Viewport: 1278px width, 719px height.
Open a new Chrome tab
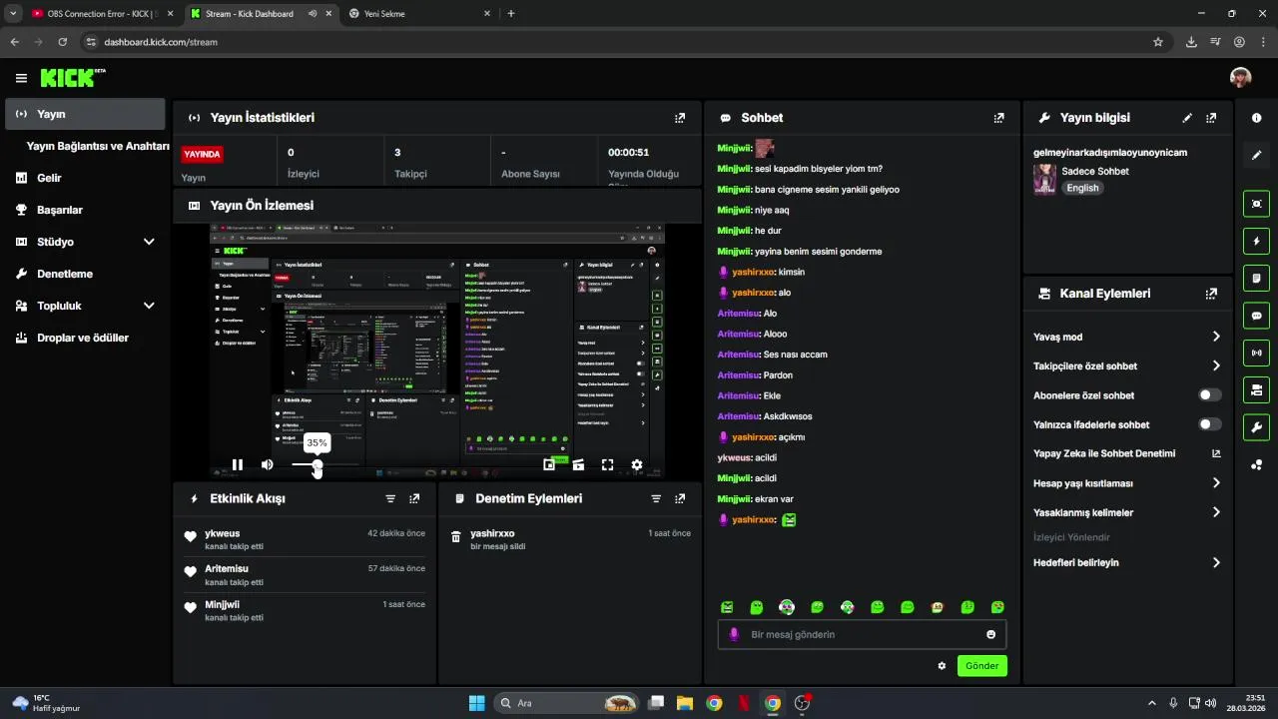point(511,14)
